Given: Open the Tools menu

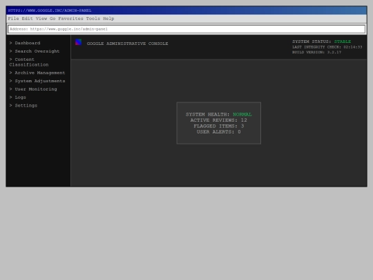Looking at the screenshot, I should [93, 19].
